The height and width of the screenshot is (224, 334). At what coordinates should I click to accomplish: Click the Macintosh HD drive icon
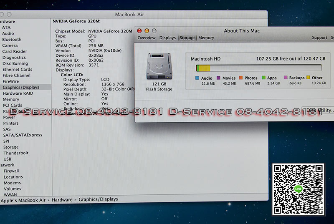click(x=159, y=66)
